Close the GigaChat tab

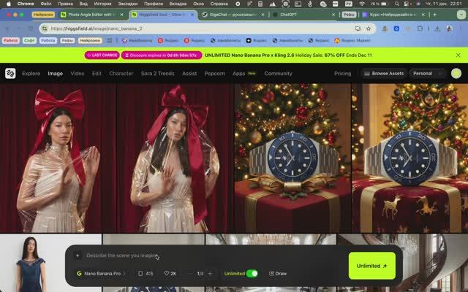tap(263, 15)
